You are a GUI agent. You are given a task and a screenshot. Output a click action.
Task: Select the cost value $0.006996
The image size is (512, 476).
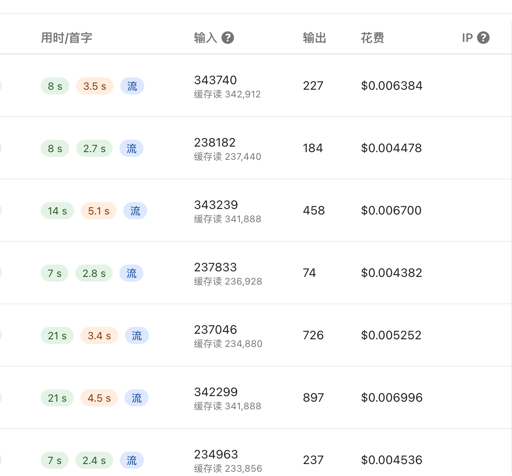point(392,397)
